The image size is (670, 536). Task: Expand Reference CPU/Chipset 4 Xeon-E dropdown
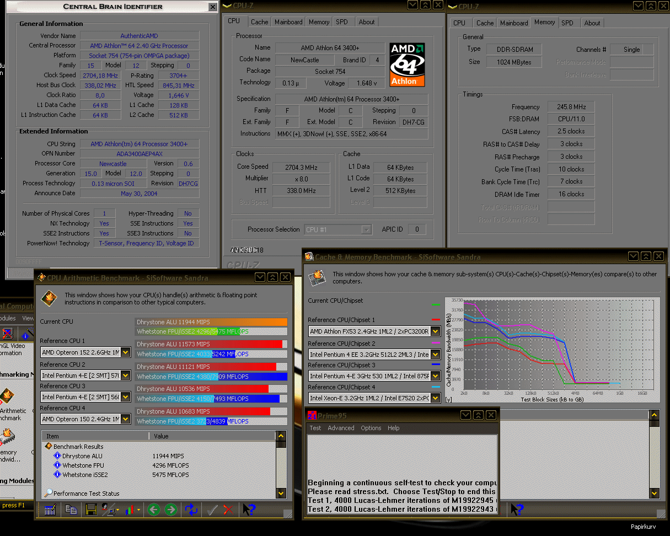pos(435,398)
